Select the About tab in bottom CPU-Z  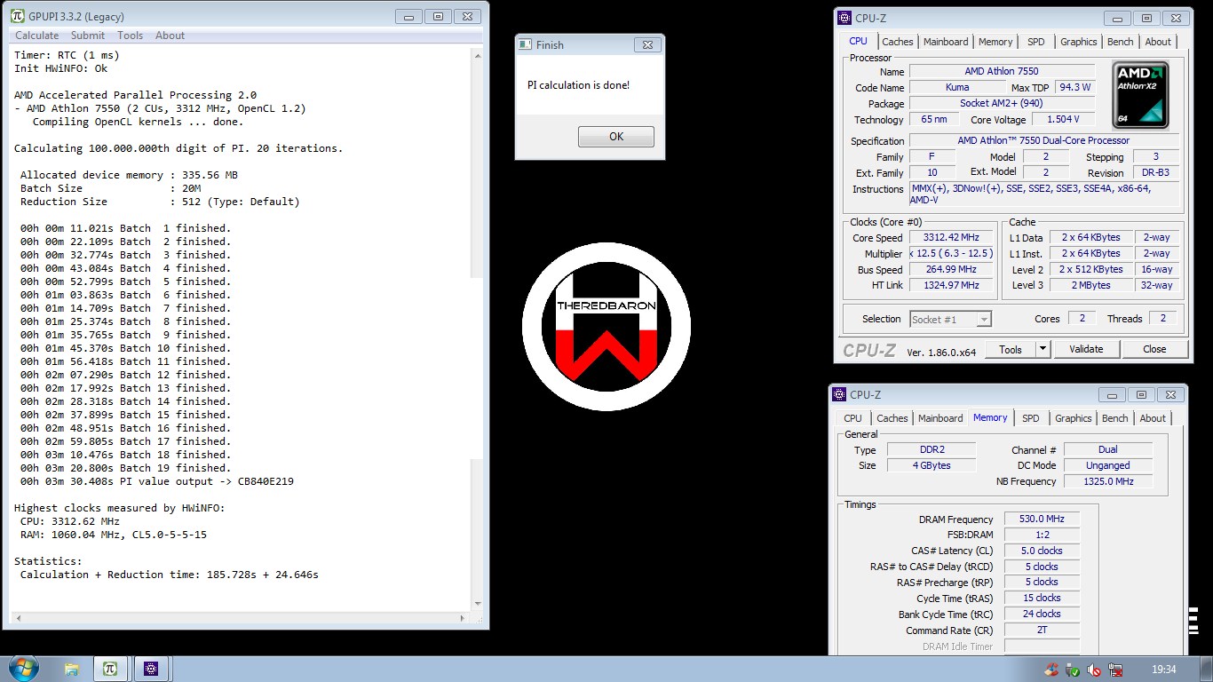point(1153,418)
